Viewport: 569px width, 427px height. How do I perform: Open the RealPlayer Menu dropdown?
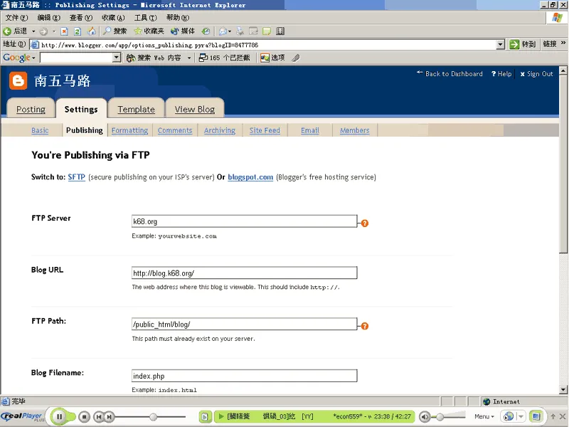484,416
